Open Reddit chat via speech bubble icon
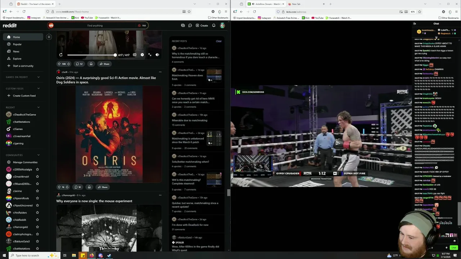The image size is (461, 259). click(190, 26)
